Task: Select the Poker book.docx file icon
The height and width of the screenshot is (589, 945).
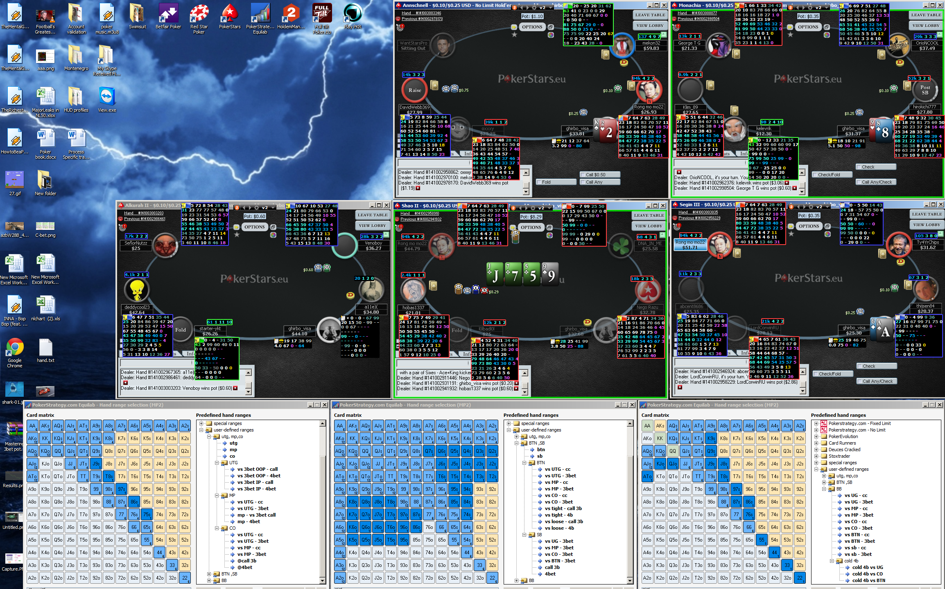Action: 45,144
